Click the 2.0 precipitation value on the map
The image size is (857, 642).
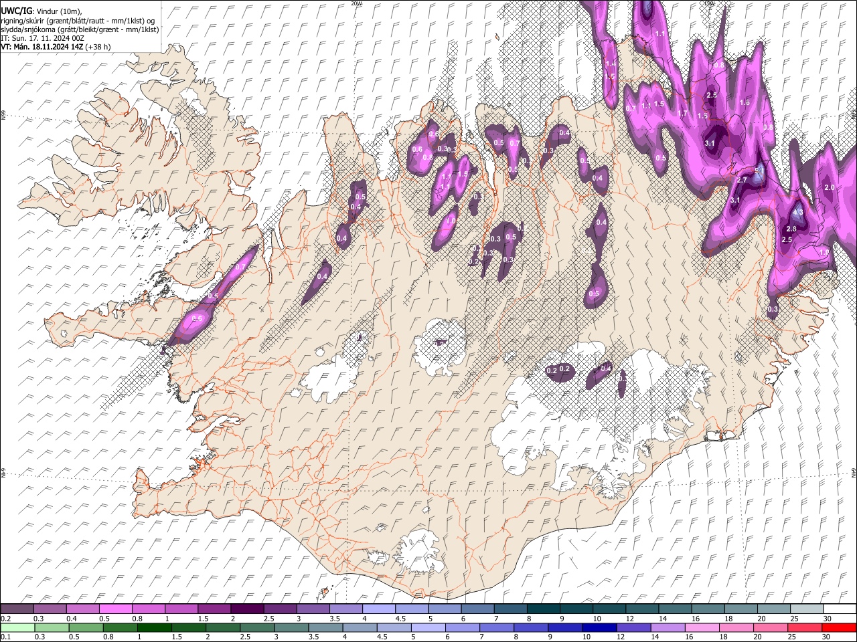[x=829, y=188]
